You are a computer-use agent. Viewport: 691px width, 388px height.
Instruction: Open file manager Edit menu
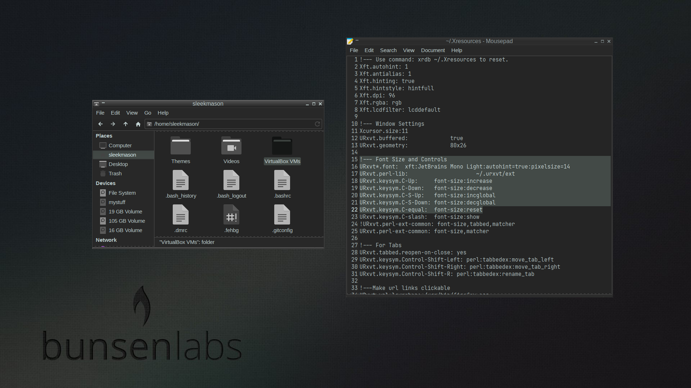[x=115, y=113]
